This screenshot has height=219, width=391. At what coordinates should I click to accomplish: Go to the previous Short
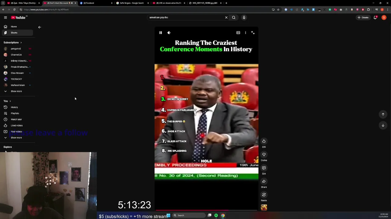tap(383, 114)
